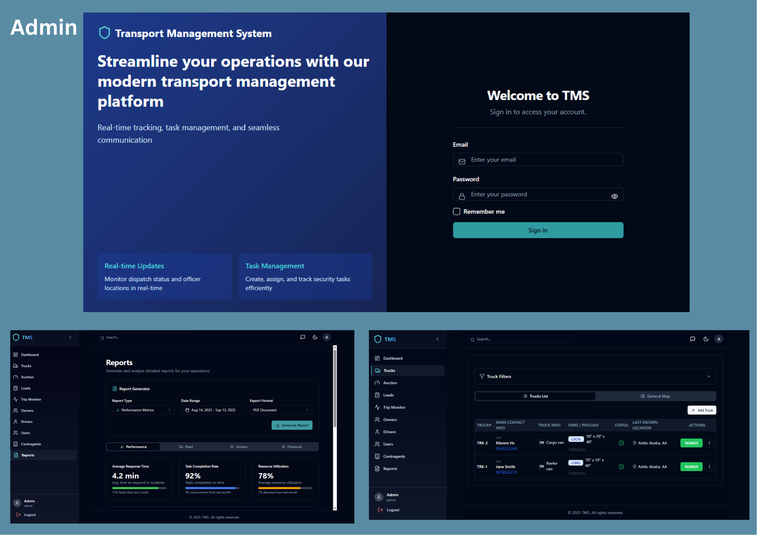Click the Add Truck button
757x535 pixels.
tap(702, 410)
